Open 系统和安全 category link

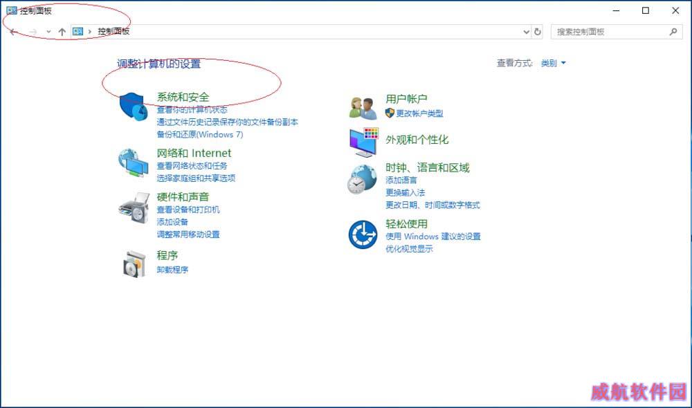click(x=183, y=97)
